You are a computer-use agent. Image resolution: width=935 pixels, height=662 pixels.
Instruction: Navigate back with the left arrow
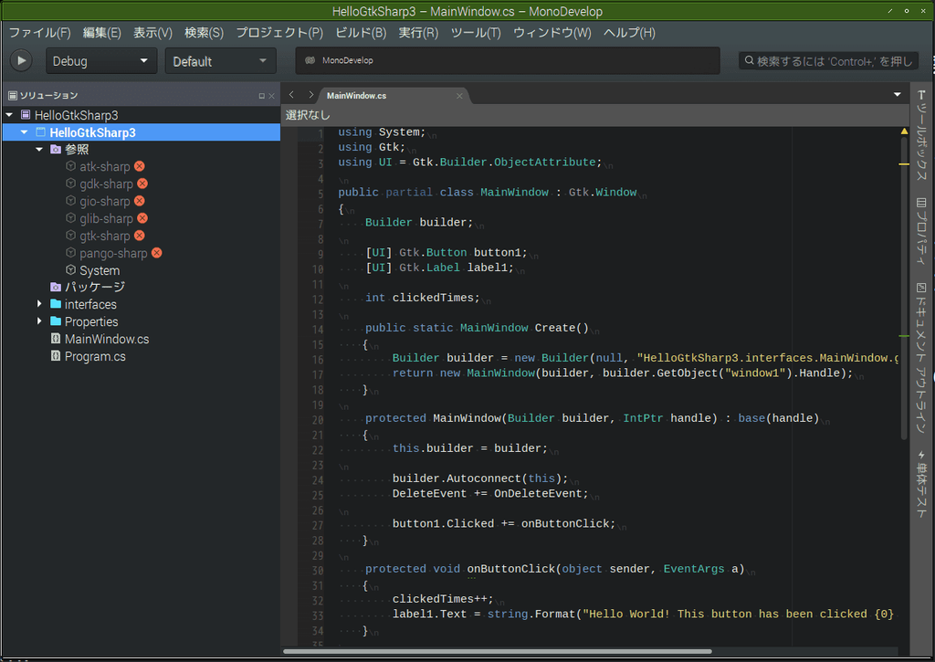click(x=291, y=95)
